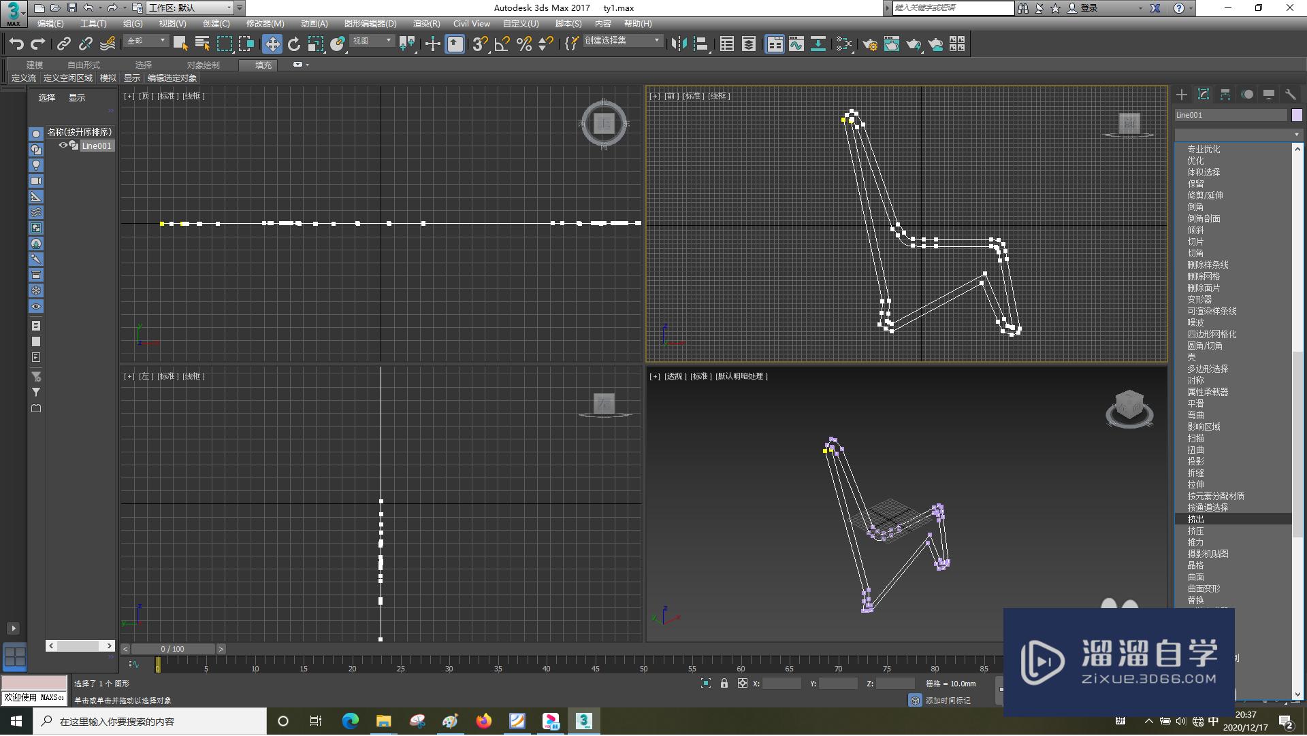Open the workspace dropdown 工作区: 默认
The width and height of the screenshot is (1307, 736).
pyautogui.click(x=190, y=8)
